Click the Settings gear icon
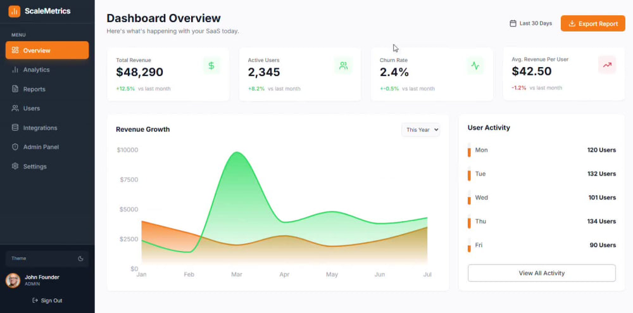 point(15,166)
